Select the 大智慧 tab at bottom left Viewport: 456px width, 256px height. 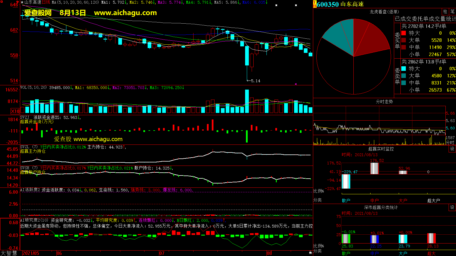pos(9,253)
